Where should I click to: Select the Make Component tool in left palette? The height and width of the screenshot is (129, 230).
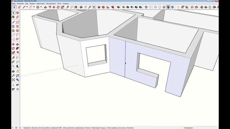18,13
